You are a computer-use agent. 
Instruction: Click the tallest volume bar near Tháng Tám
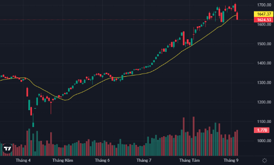(x=194, y=136)
